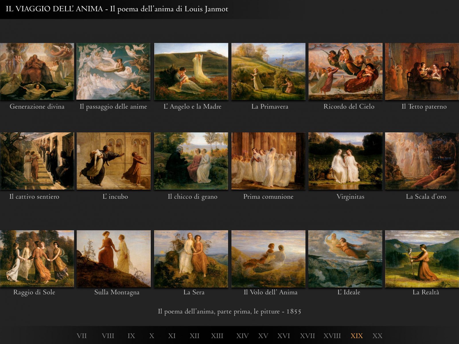Click the 'Virginitas' caption text
The height and width of the screenshot is (344, 459).
[350, 197]
